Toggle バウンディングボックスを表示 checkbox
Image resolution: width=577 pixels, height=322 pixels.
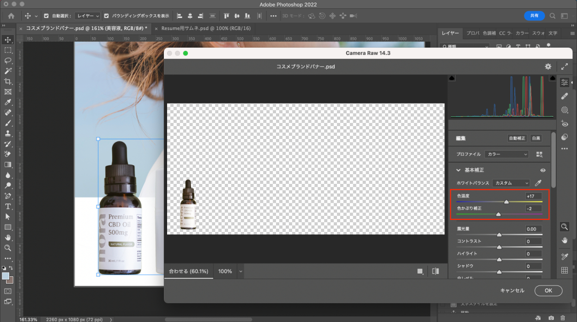click(x=107, y=16)
